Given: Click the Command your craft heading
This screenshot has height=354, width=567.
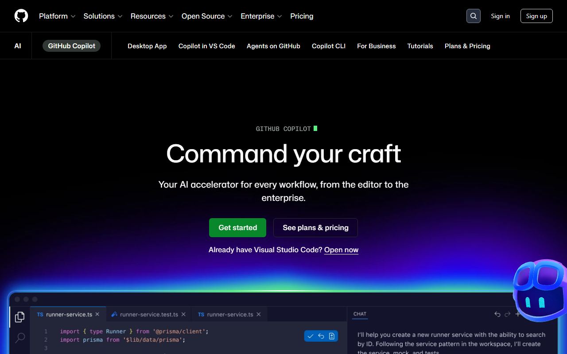Looking at the screenshot, I should tap(283, 154).
